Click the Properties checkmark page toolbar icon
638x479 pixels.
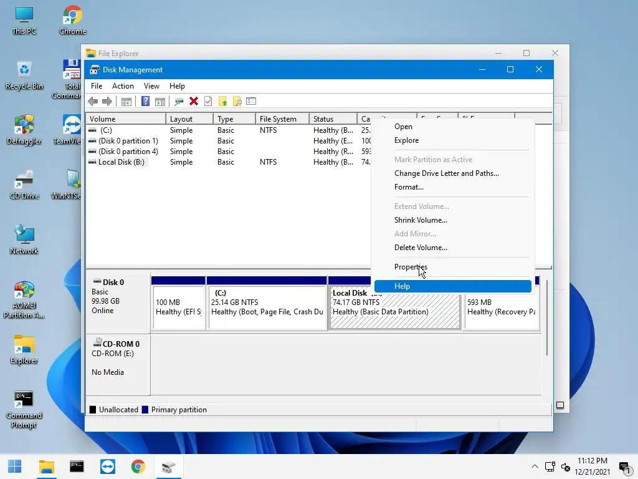pos(208,102)
